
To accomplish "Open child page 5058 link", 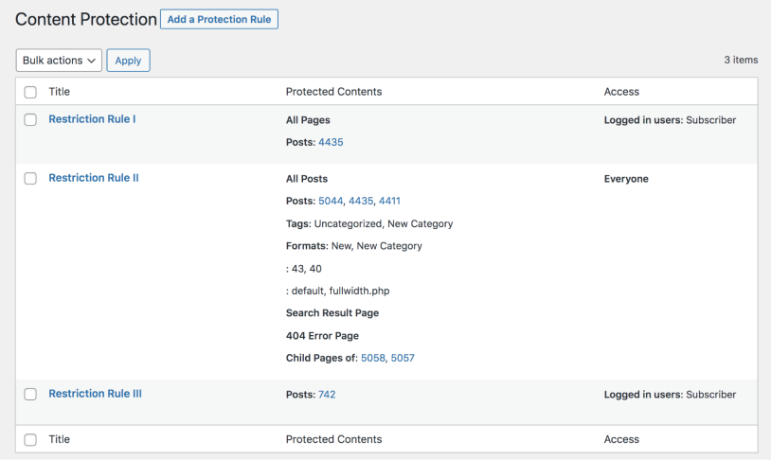I will [373, 358].
